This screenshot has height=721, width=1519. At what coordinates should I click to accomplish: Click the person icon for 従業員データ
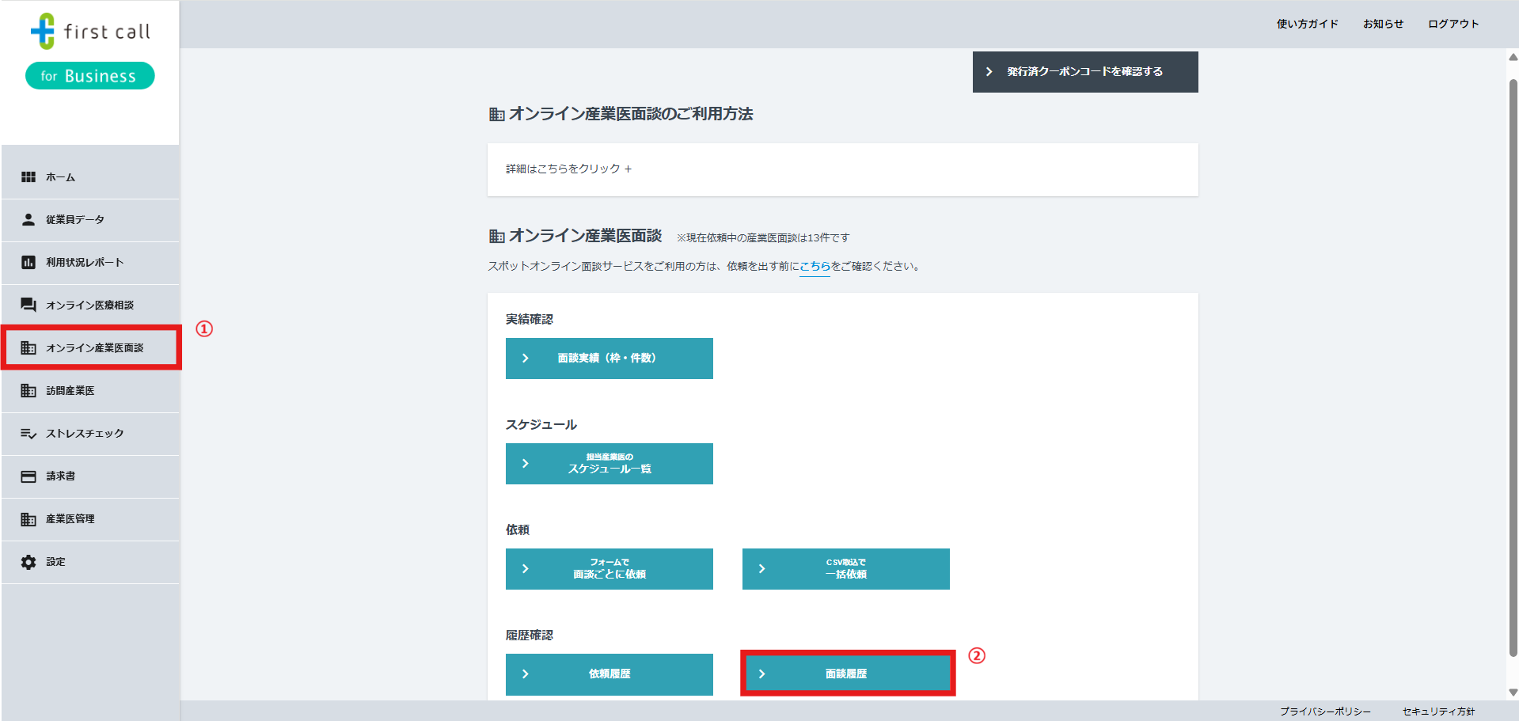(x=28, y=220)
